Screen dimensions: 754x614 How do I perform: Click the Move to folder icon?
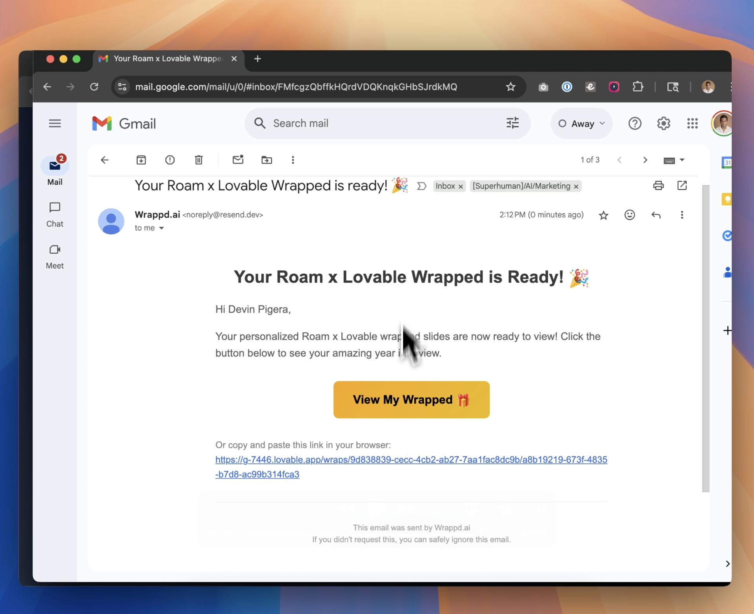(266, 160)
